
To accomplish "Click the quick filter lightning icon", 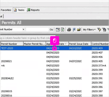I will (x=99, y=30).
